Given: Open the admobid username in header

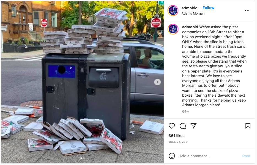Looking at the screenshot, I should point(190,8).
